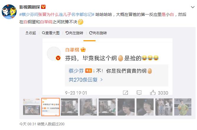Click the 影视圈剧探 profile avatar
Screen dimensions: 197x130
tap(9, 12)
